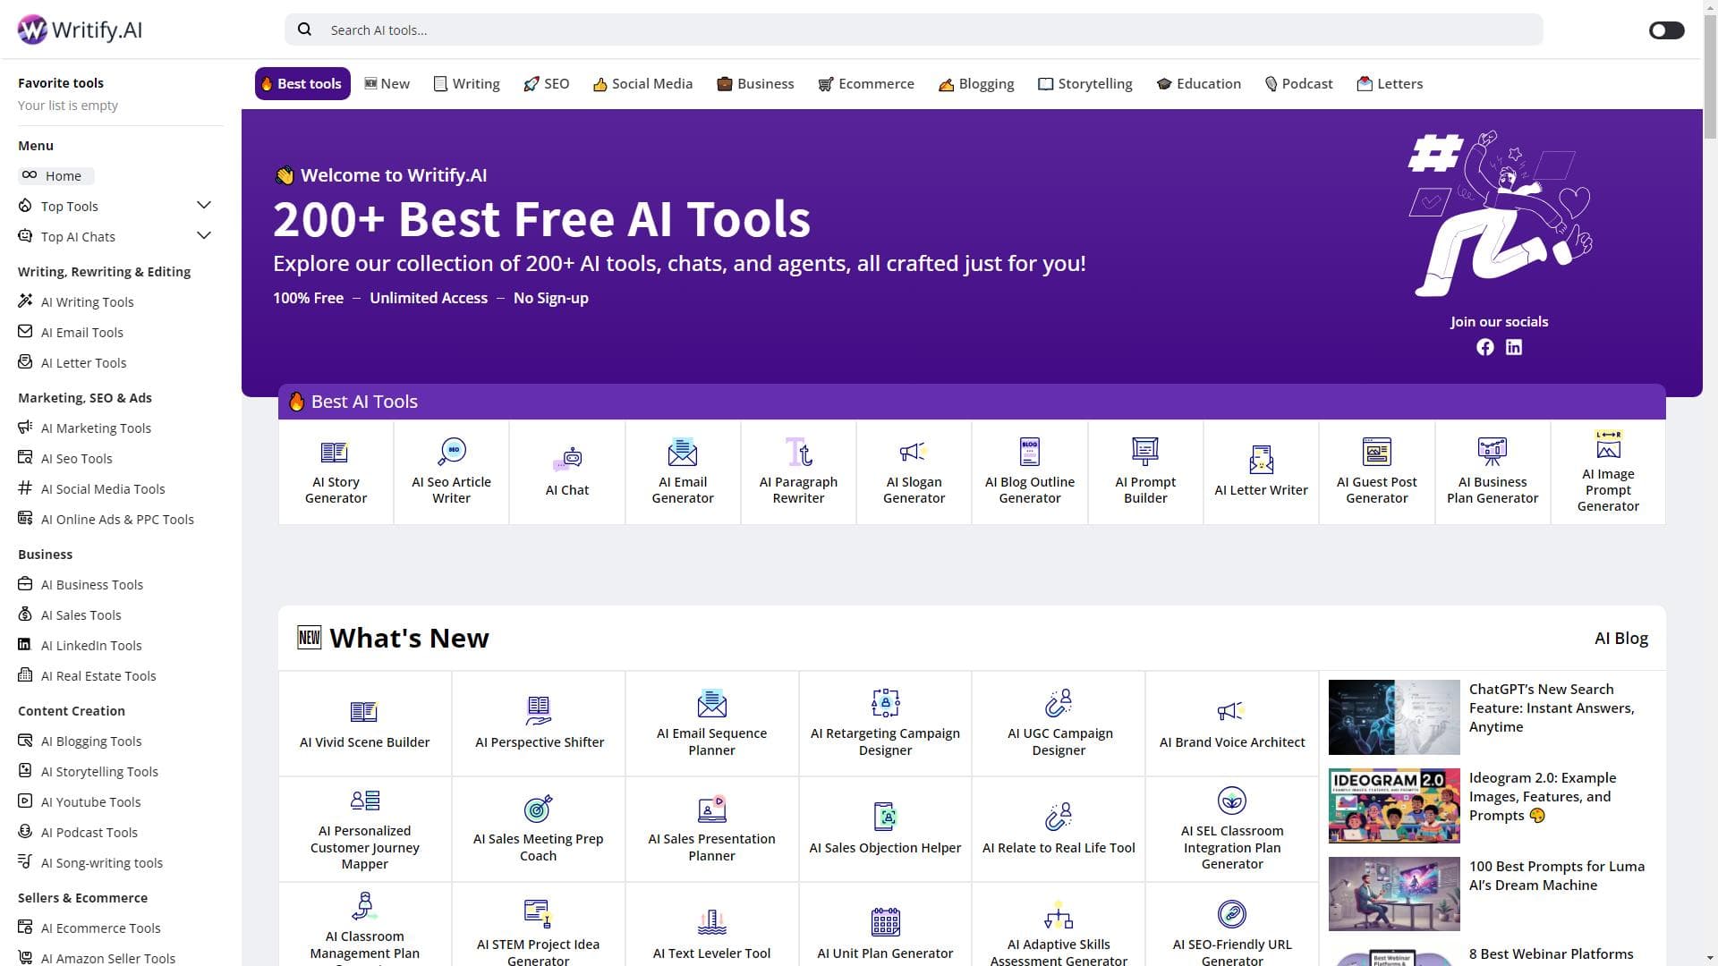Switch to the SEO category tab

point(546,84)
